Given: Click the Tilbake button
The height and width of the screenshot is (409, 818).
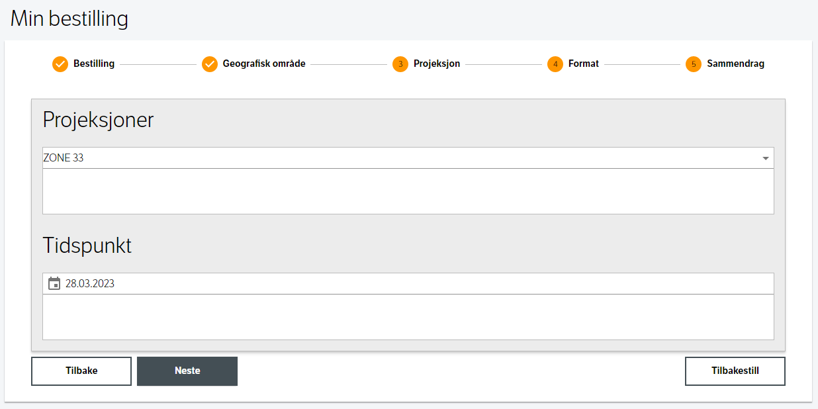Looking at the screenshot, I should (x=81, y=371).
